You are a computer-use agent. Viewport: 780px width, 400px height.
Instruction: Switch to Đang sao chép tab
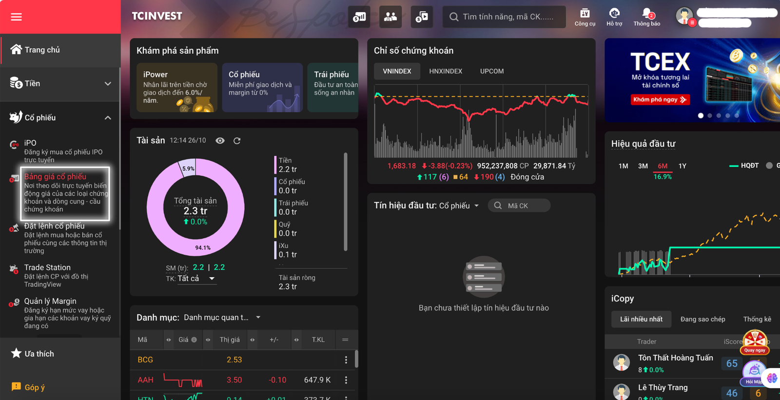[x=702, y=319]
